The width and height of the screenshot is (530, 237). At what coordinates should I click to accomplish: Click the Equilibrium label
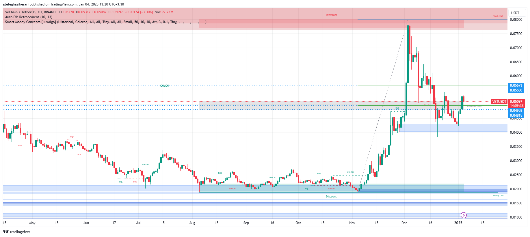coord(474,106)
